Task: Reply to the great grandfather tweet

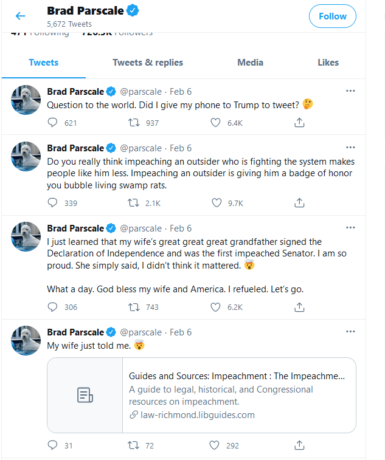Action: click(52, 307)
